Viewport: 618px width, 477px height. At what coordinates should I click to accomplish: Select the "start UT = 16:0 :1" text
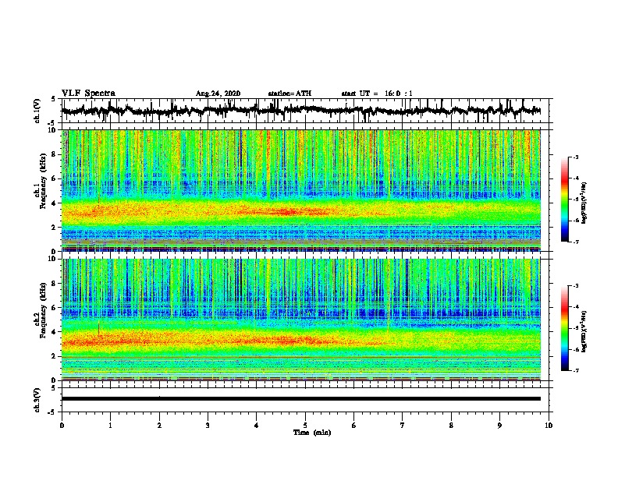click(x=377, y=94)
